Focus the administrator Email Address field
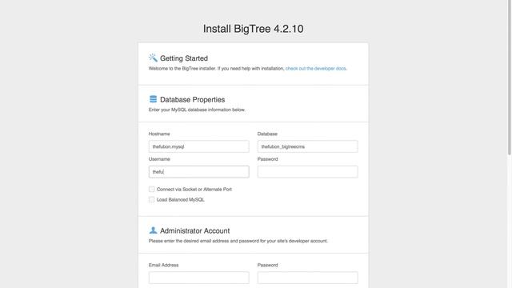The width and height of the screenshot is (512, 288). 199,278
